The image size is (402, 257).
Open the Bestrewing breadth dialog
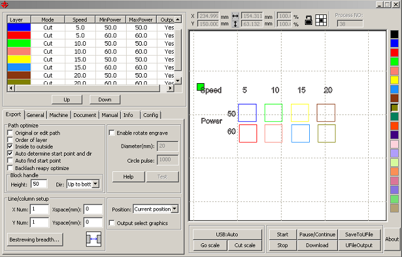(x=34, y=239)
